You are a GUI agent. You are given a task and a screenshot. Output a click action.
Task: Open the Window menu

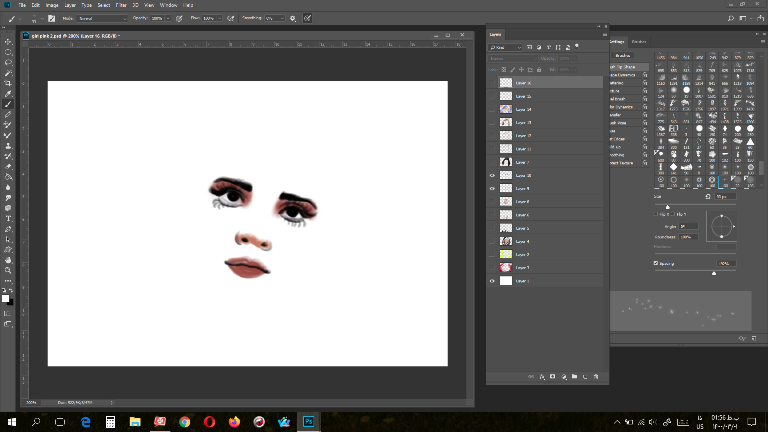point(168,5)
